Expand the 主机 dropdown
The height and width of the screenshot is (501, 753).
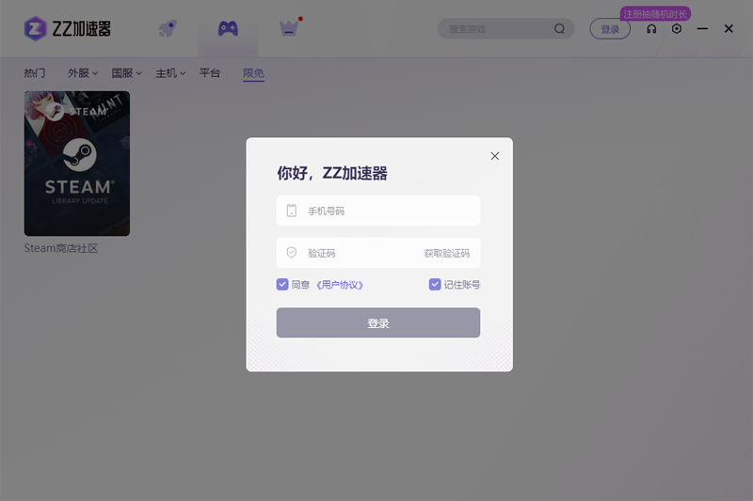point(170,72)
